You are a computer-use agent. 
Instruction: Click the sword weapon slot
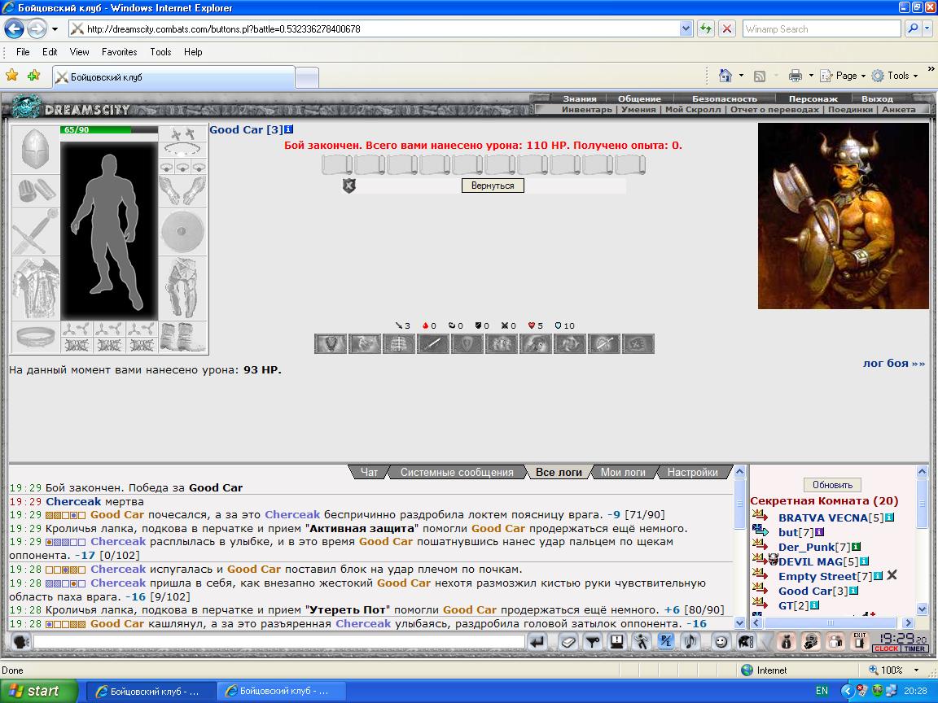click(x=35, y=232)
